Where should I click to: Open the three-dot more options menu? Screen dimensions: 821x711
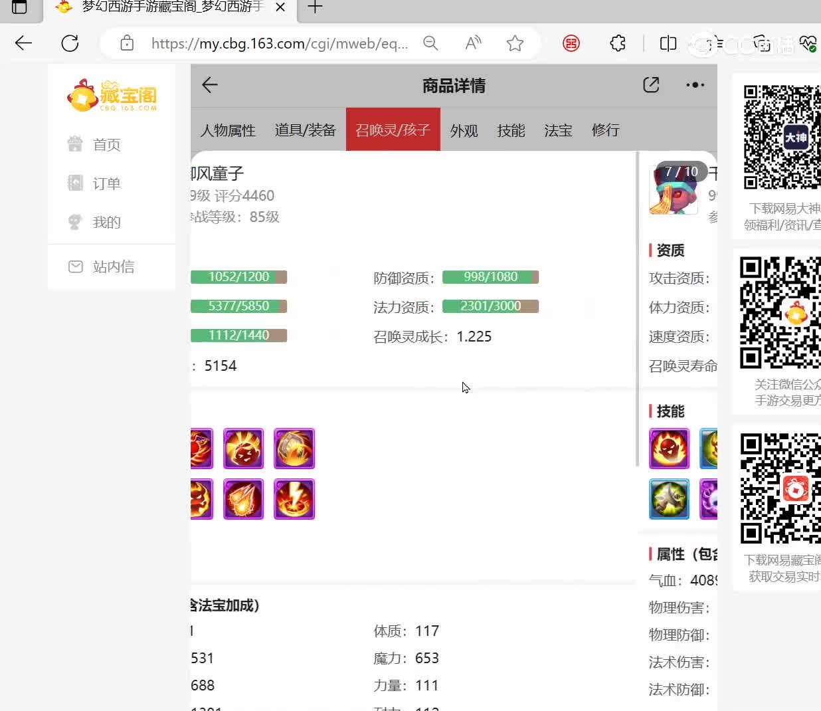pos(695,85)
